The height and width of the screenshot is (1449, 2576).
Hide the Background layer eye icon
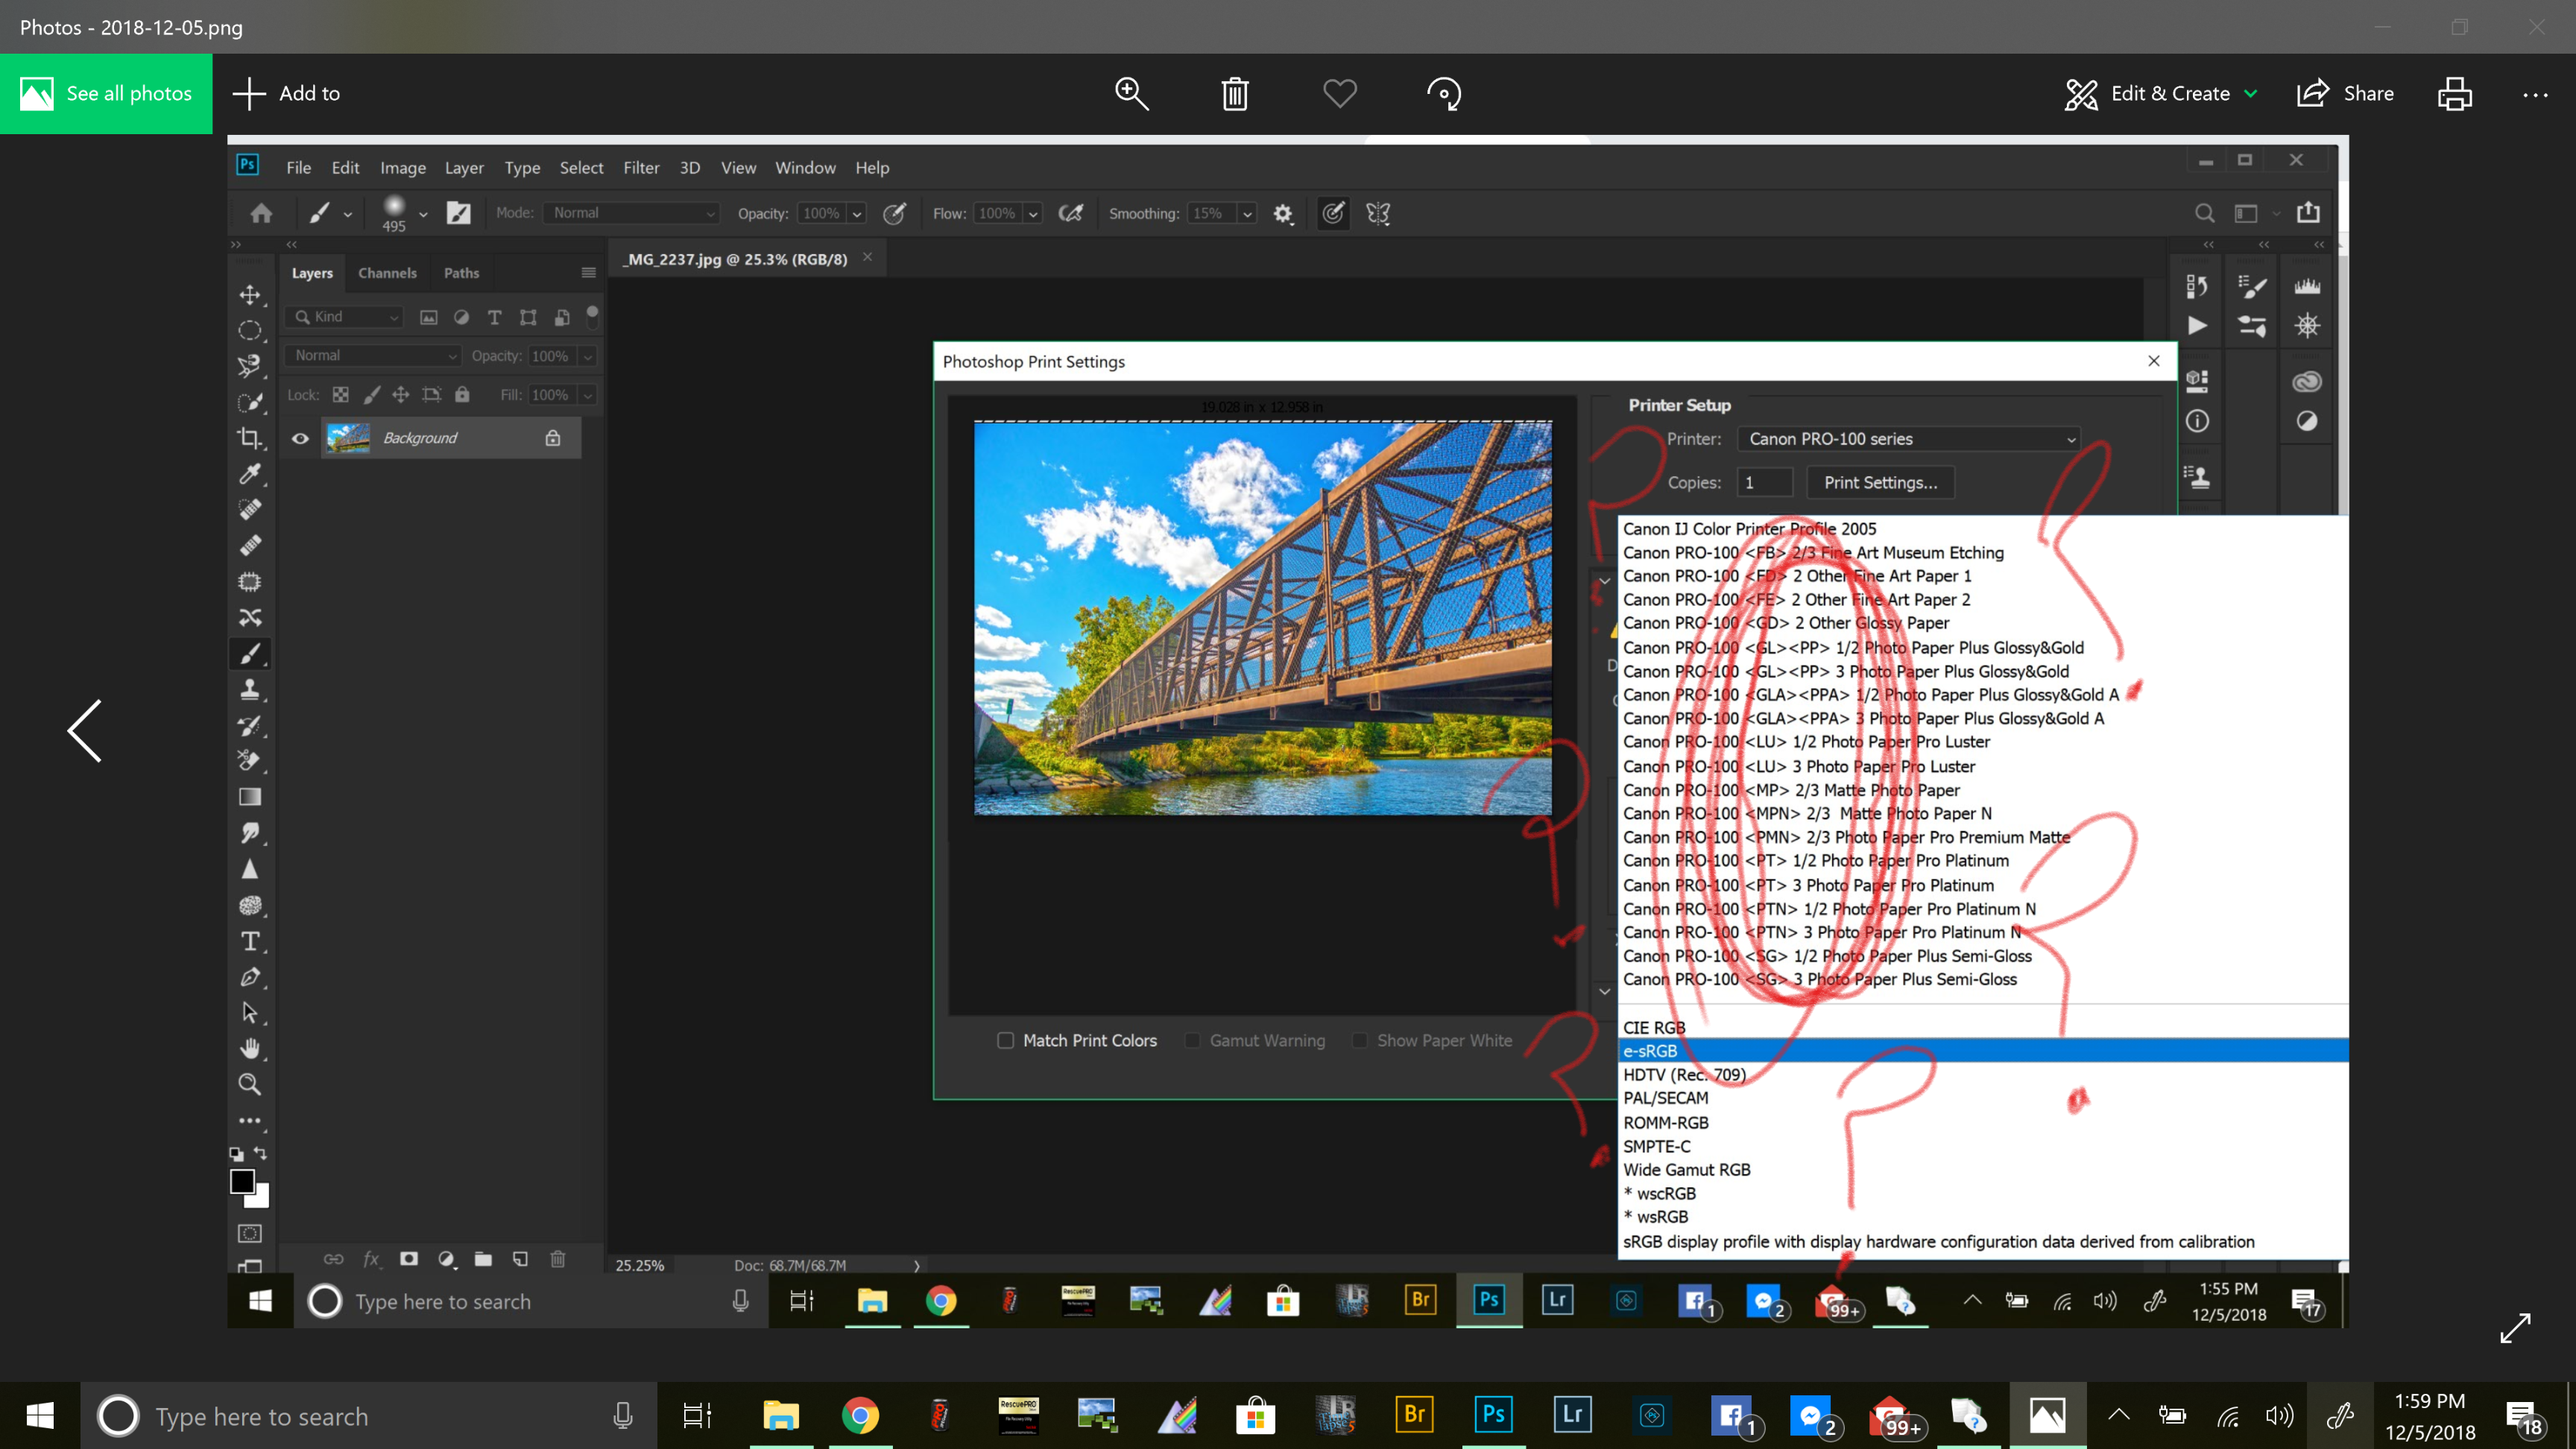click(x=300, y=438)
